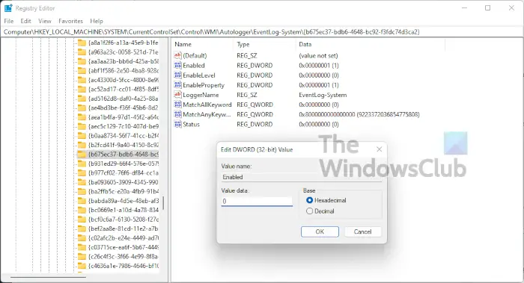Select the {c4636a1e-7986-4646 tree key
This screenshot has width=524, height=283.
124,266
